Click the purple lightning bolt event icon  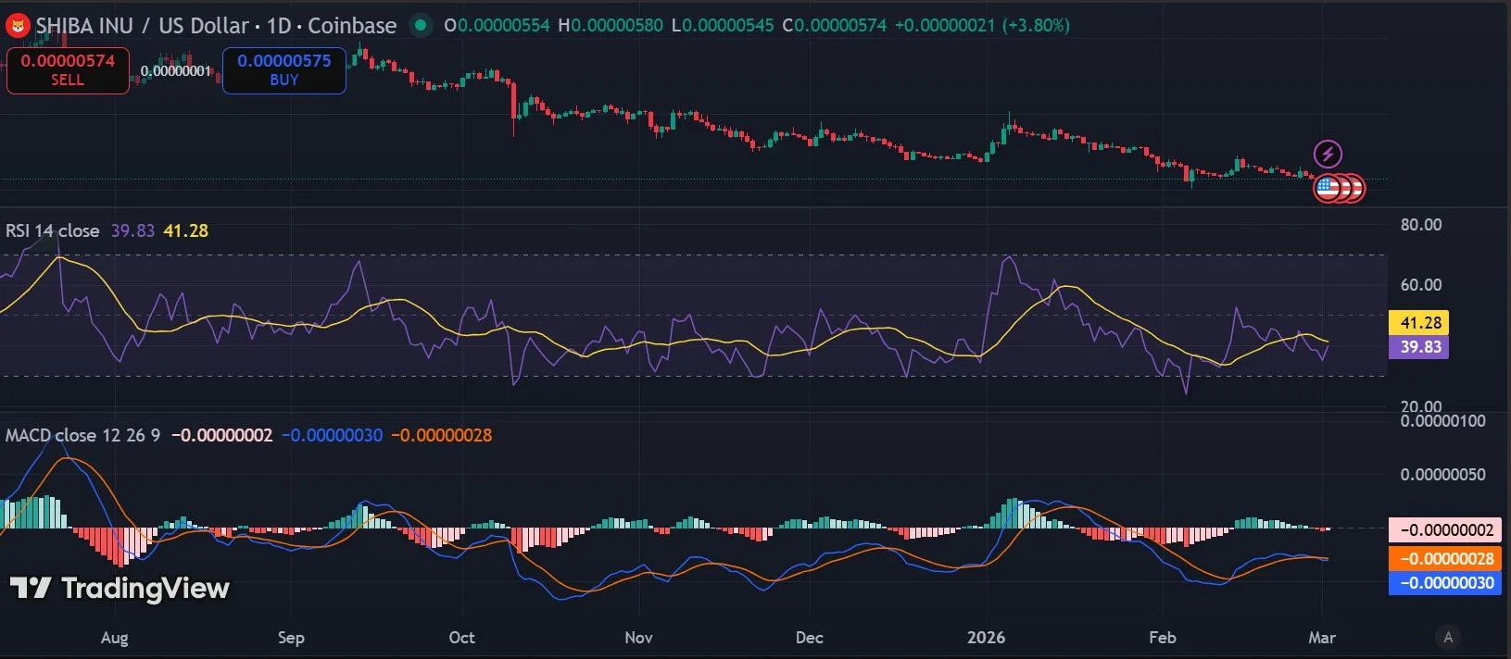click(x=1328, y=154)
